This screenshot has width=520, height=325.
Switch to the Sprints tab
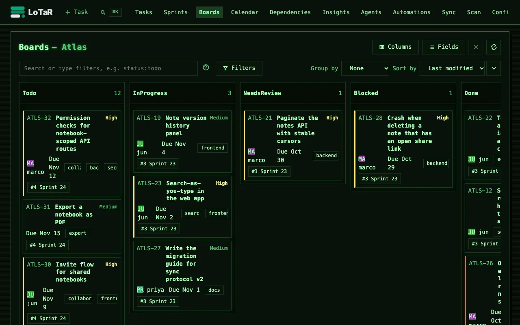pyautogui.click(x=175, y=12)
